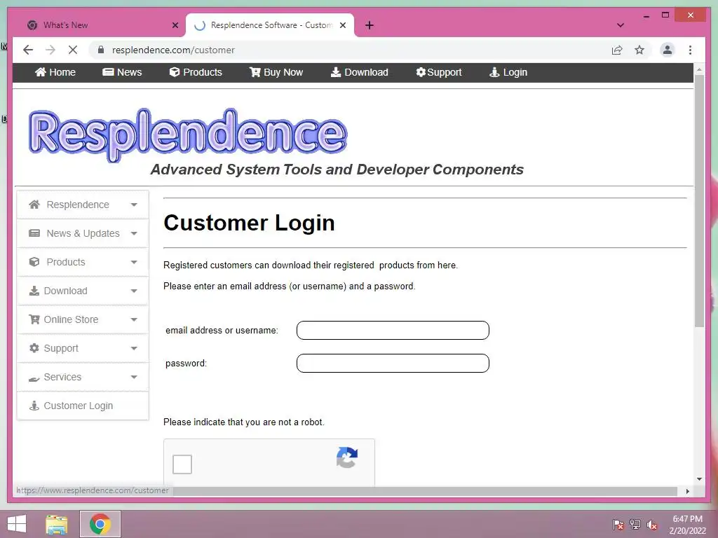Open Download from the top navigation bar
This screenshot has height=538, width=718.
coord(360,72)
